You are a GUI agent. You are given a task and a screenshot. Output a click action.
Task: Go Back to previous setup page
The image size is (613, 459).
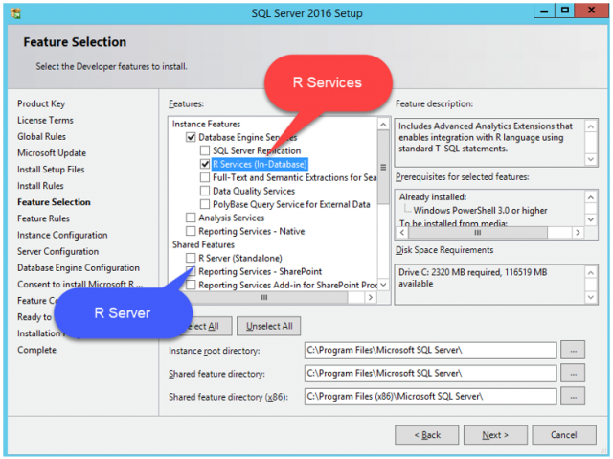tap(427, 435)
